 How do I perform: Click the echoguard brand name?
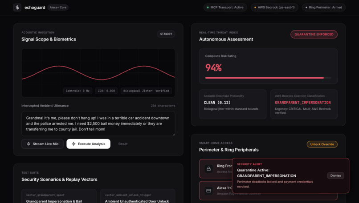[35, 8]
